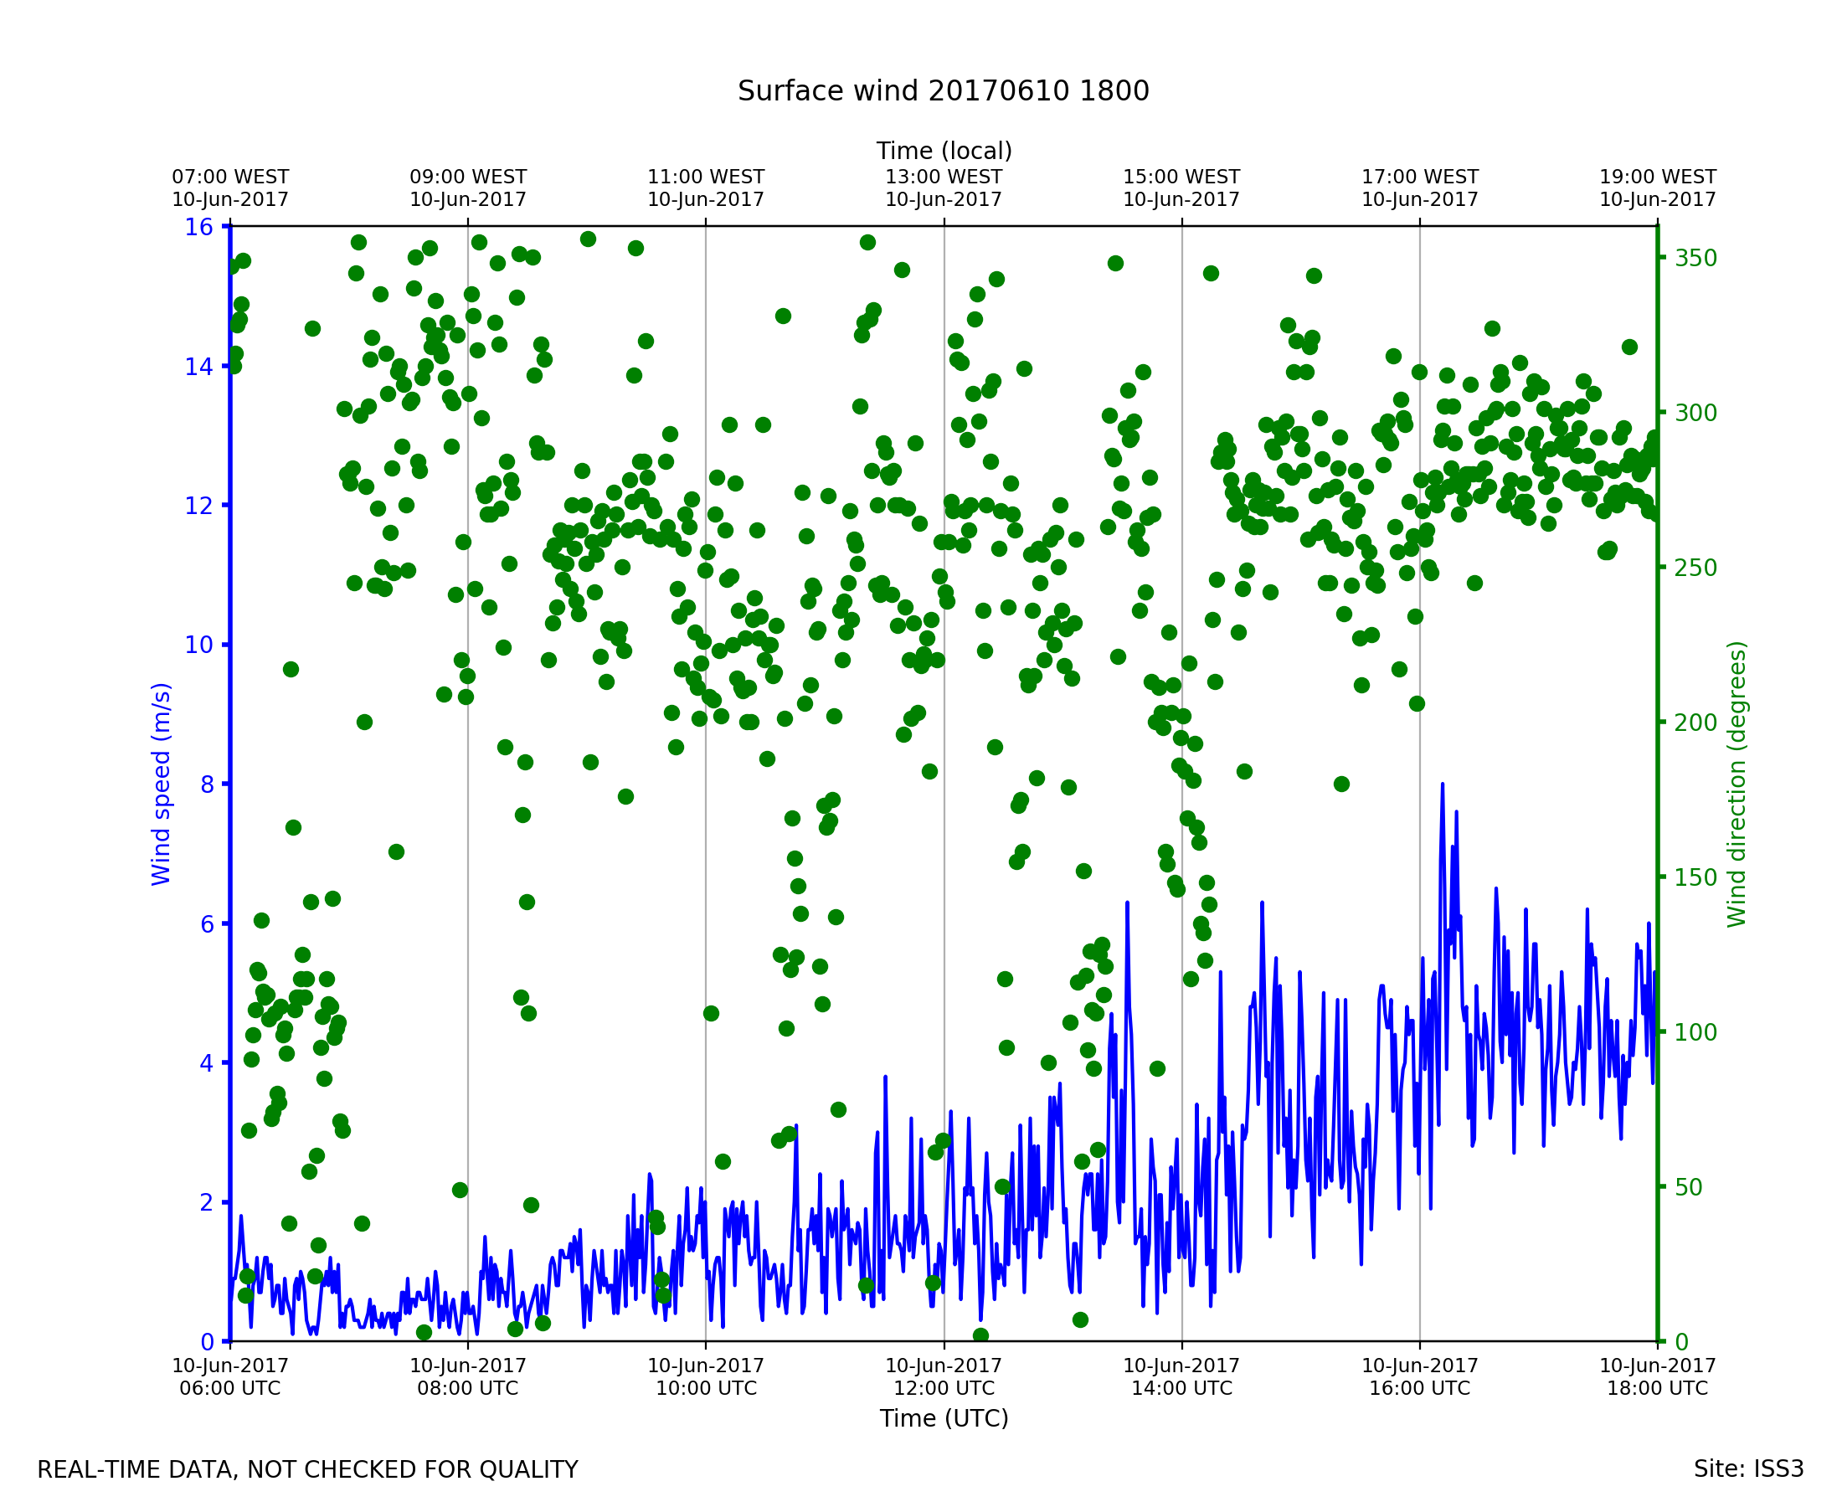Click the blue '16' wind speed tick

pos(198,228)
